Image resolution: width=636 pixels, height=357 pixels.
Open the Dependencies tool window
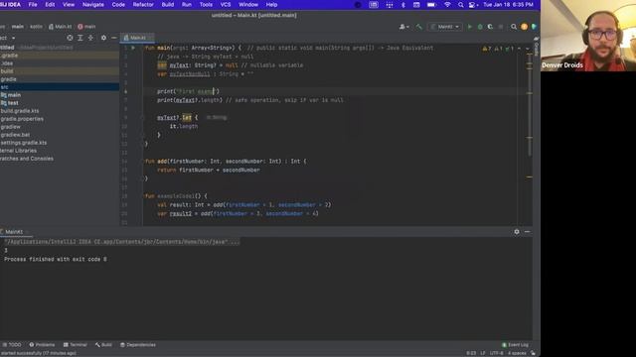138,345
